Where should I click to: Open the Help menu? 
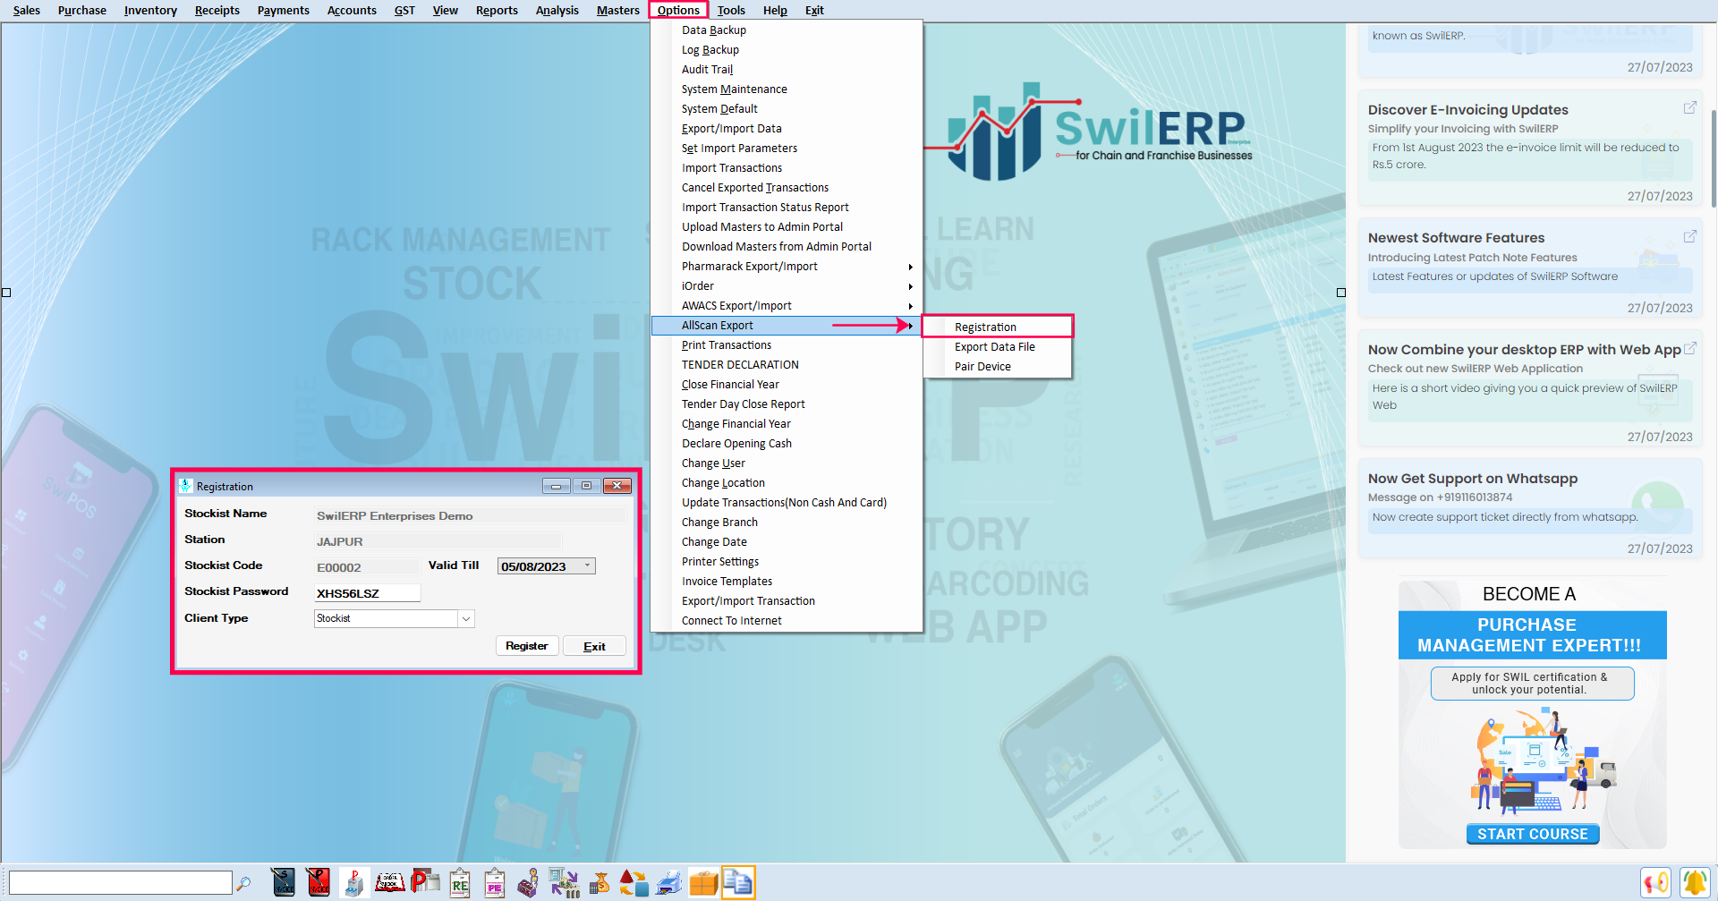pos(775,10)
